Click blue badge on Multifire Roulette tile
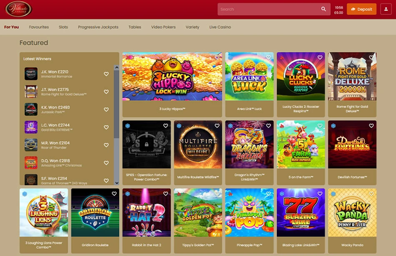 pyautogui.click(x=179, y=125)
